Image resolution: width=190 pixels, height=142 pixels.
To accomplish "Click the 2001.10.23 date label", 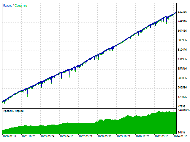I will click(x=28, y=136).
